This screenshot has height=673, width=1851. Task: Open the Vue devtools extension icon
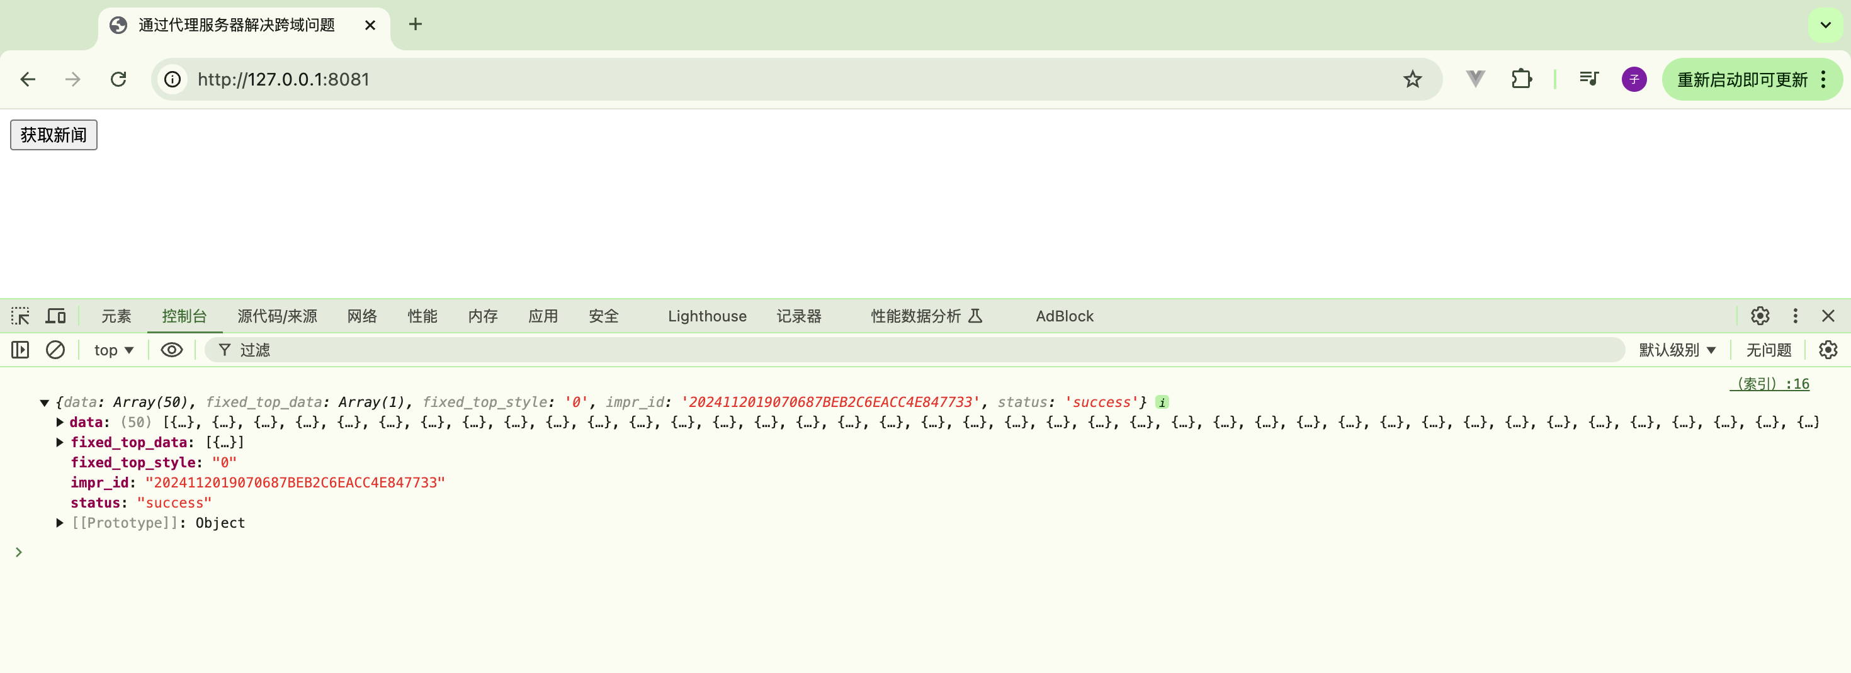point(1475,79)
